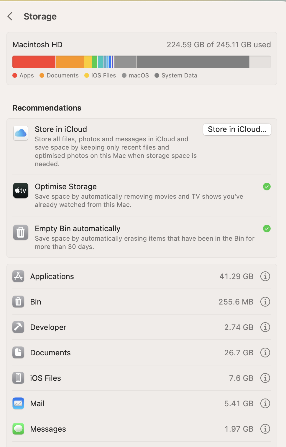
Task: Click the red Apps storage bar segment
Action: [34, 62]
